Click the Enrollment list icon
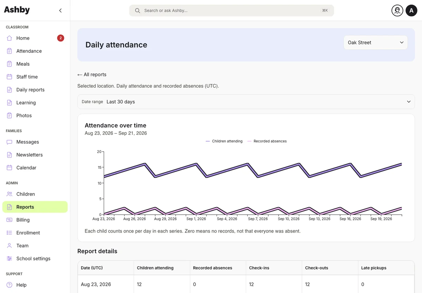The height and width of the screenshot is (293, 422). (x=9, y=233)
